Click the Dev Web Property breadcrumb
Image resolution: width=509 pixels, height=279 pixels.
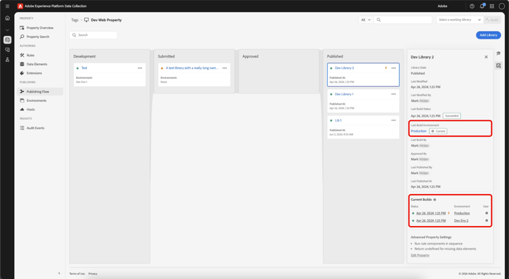(106, 20)
